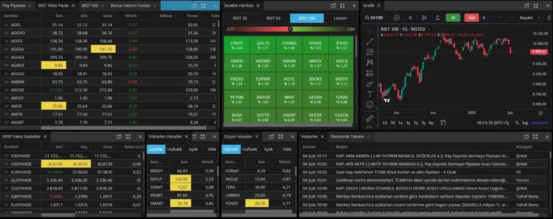
Task: Select the AKBNK row in Pay Piyasası
Action: (109, 82)
